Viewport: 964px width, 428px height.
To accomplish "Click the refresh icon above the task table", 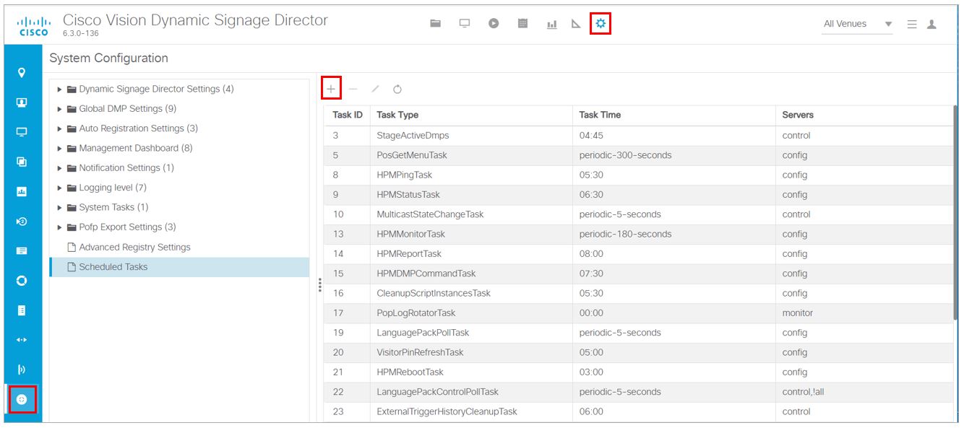I will tap(397, 89).
